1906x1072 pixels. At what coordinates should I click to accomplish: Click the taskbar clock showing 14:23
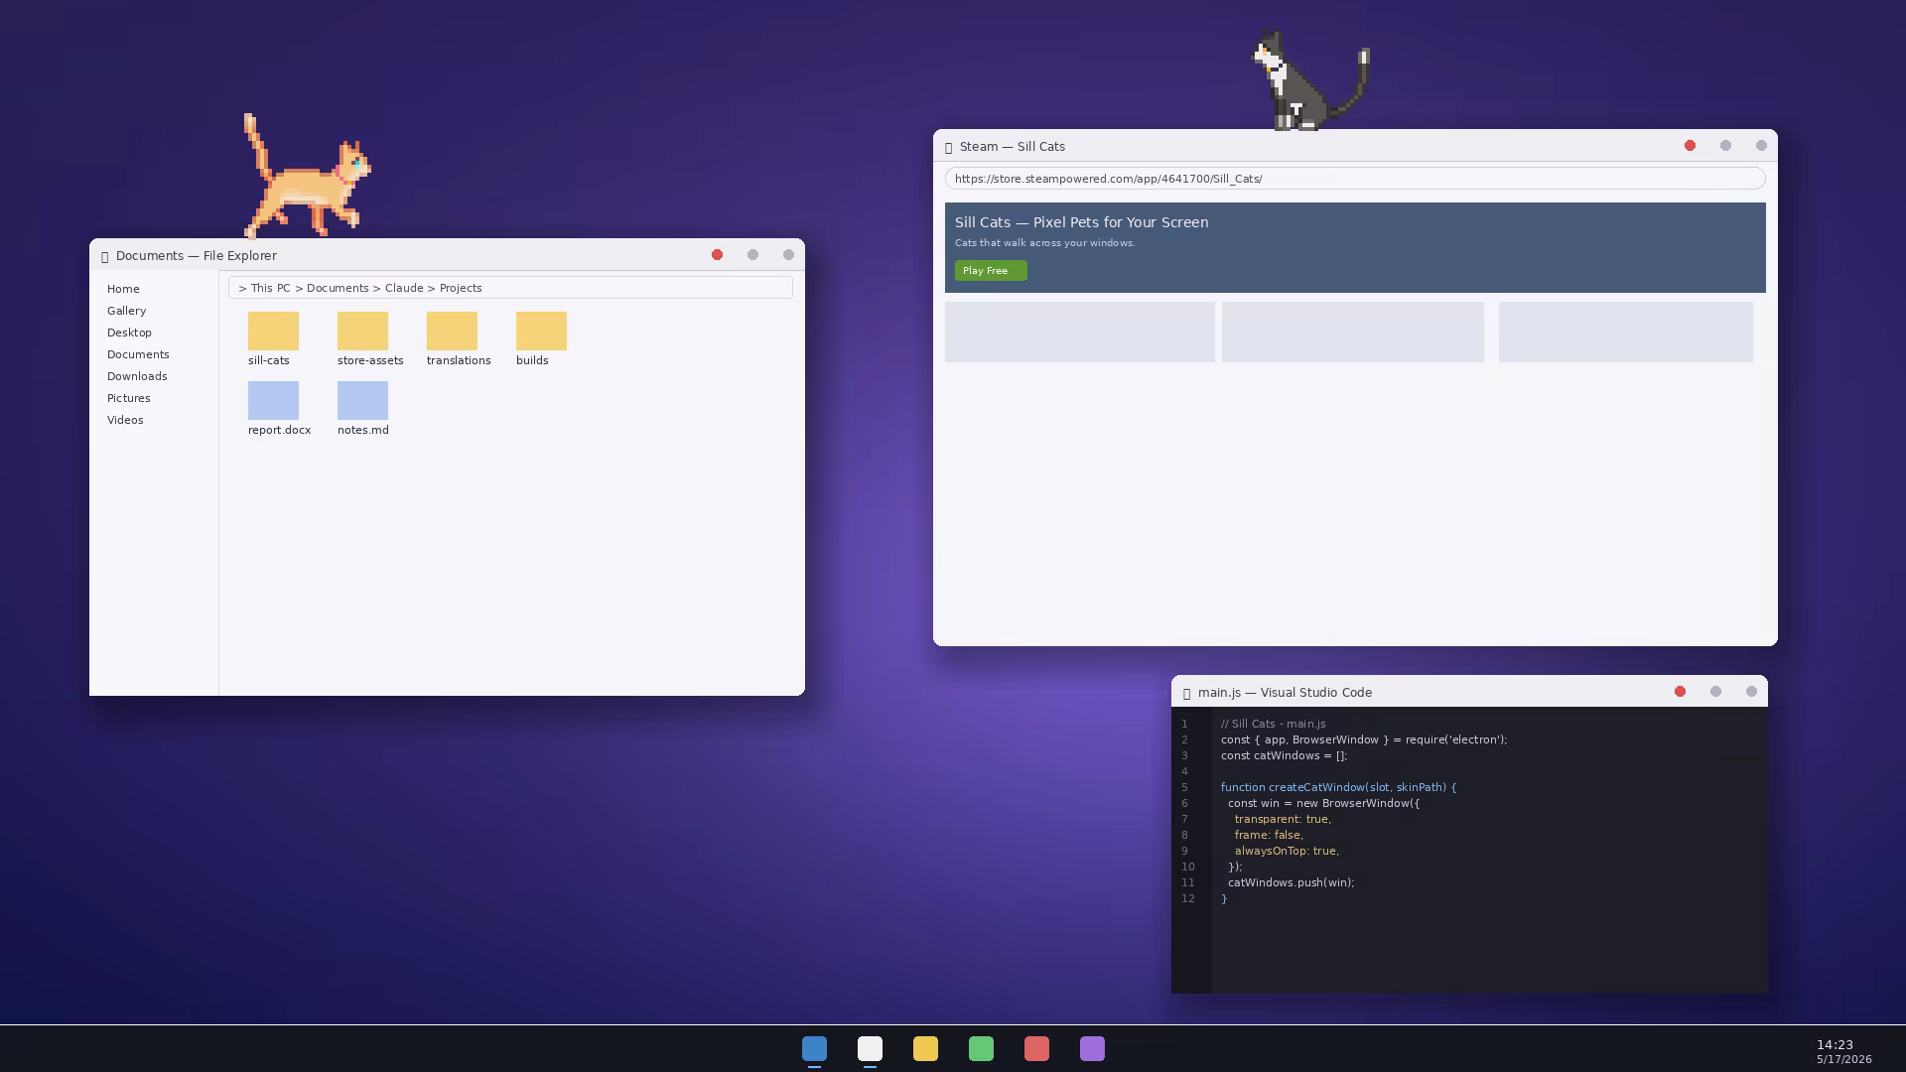pyautogui.click(x=1835, y=1044)
